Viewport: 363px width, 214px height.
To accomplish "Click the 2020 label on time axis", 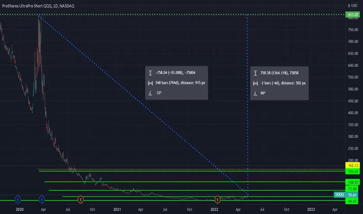I will (x=20, y=209).
